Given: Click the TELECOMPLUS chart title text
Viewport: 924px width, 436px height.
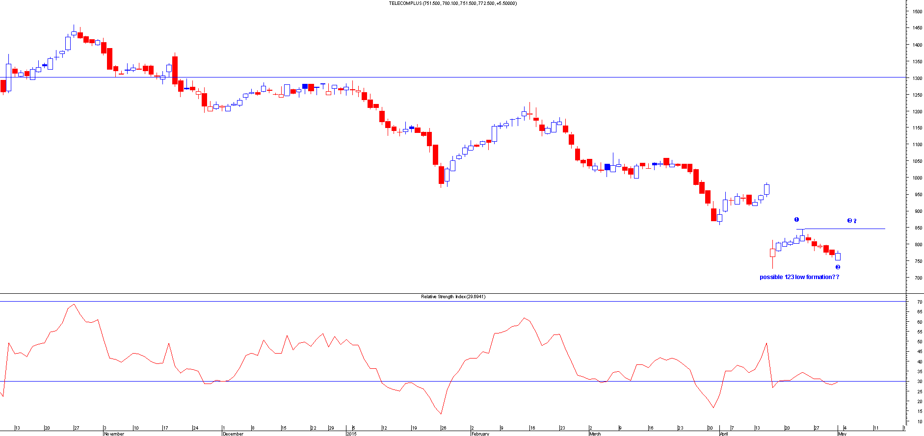Looking at the screenshot, I should coord(452,3).
